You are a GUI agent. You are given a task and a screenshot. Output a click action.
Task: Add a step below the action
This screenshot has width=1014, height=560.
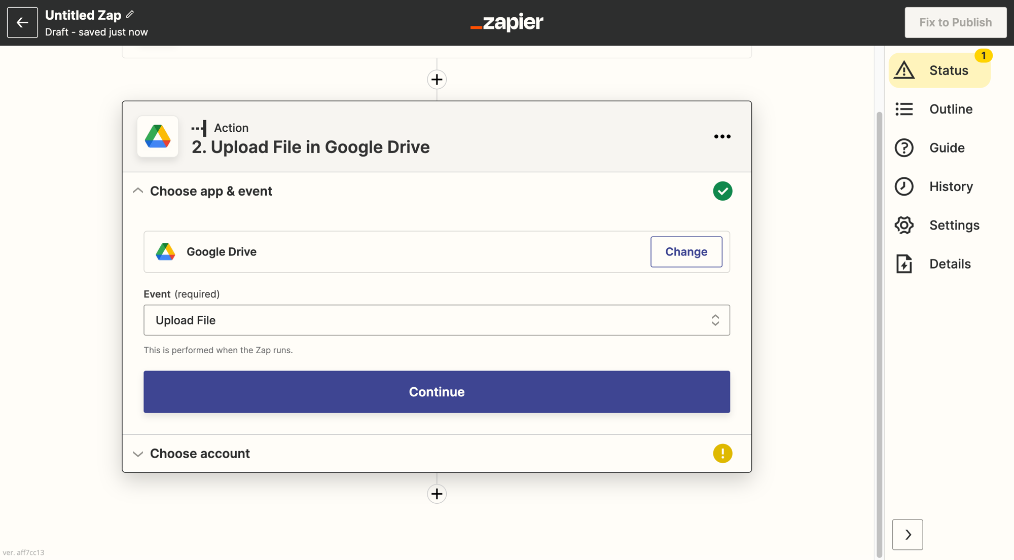437,494
